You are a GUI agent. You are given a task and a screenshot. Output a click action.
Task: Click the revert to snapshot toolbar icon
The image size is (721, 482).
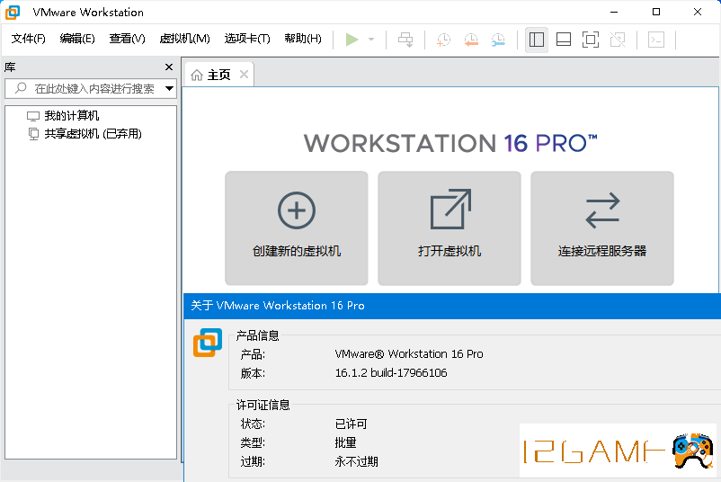(x=471, y=40)
